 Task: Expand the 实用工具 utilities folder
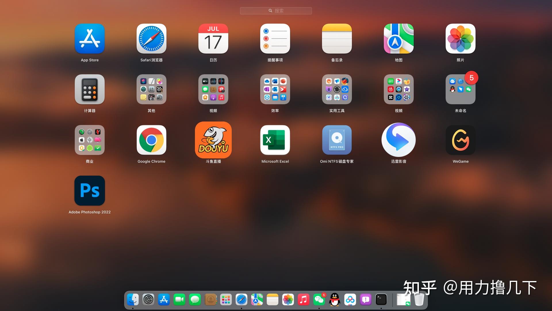click(x=337, y=89)
